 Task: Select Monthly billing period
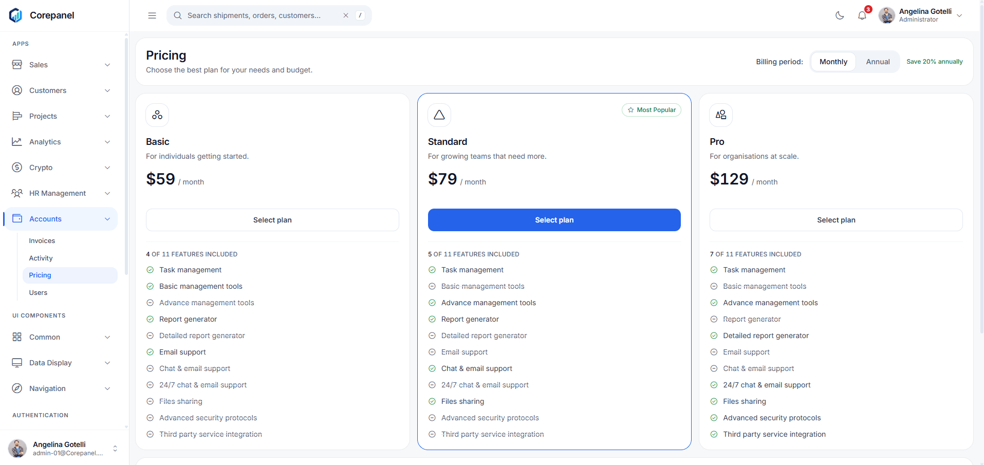tap(833, 62)
